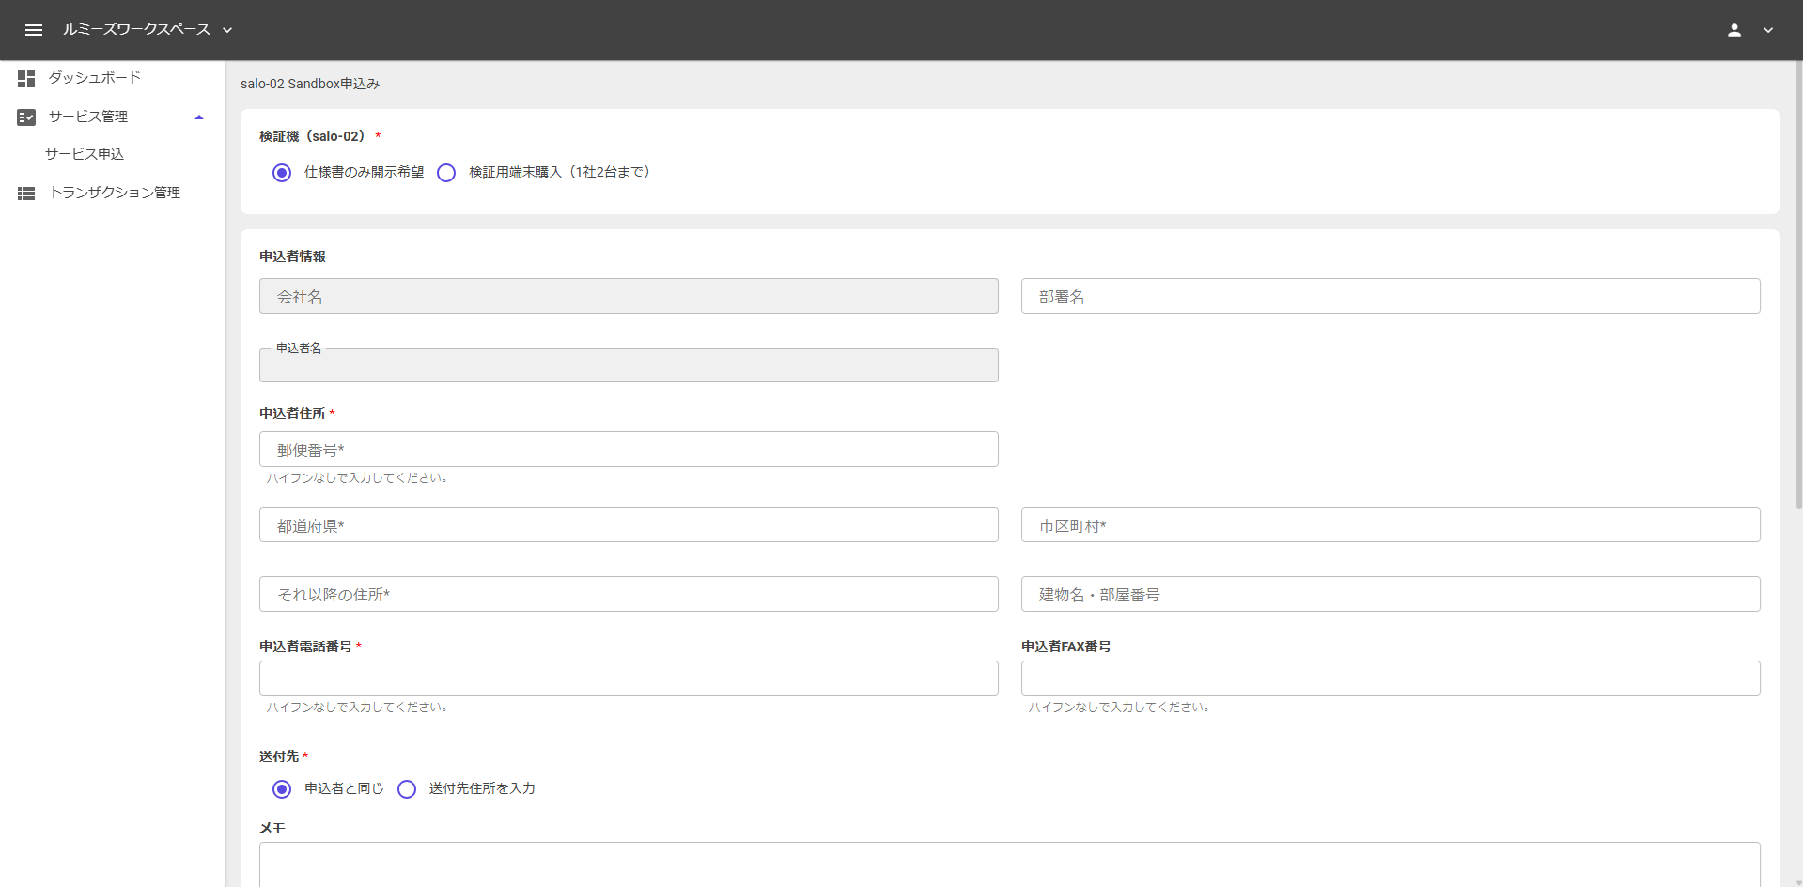This screenshot has height=887, width=1803.
Task: Open ダッシュボード in the sidebar
Action: pyautogui.click(x=95, y=78)
